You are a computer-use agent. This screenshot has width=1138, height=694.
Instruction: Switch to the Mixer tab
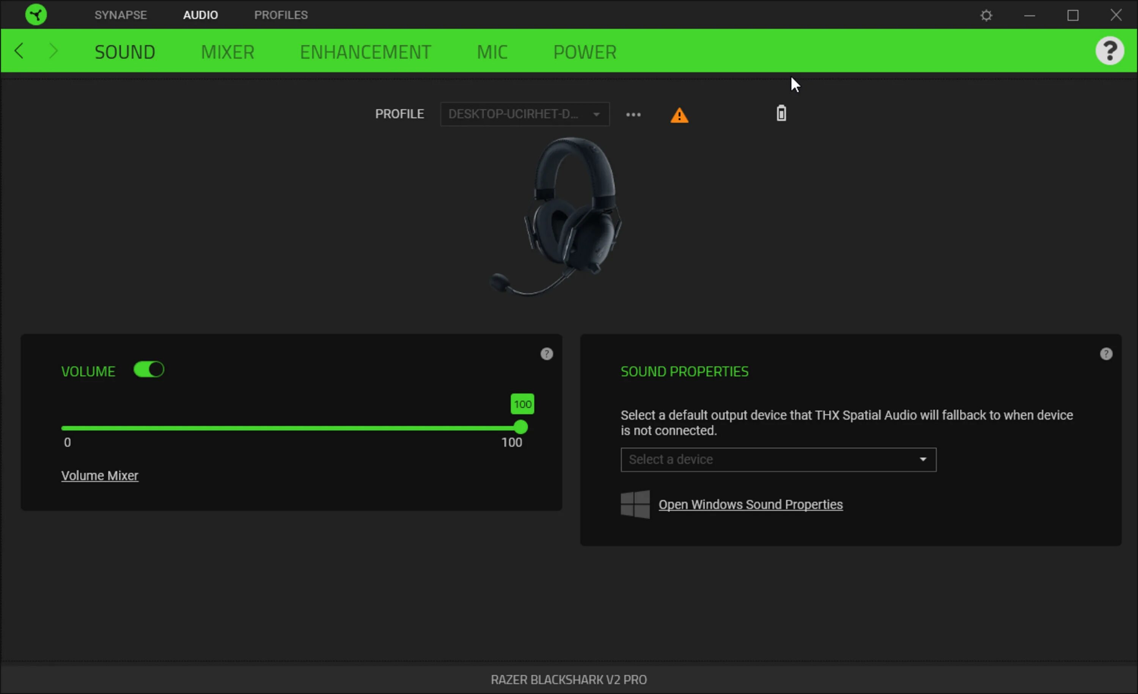(x=227, y=52)
